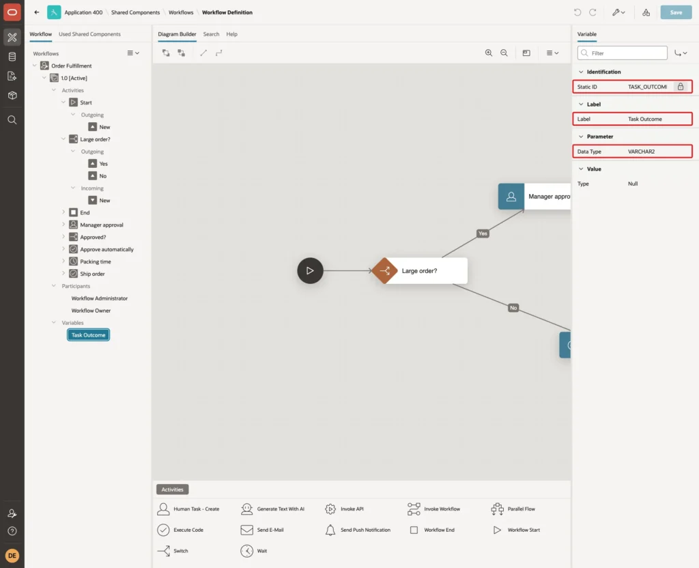Image resolution: width=699 pixels, height=568 pixels.
Task: Pick the Workflow End activity
Action: coord(431,530)
